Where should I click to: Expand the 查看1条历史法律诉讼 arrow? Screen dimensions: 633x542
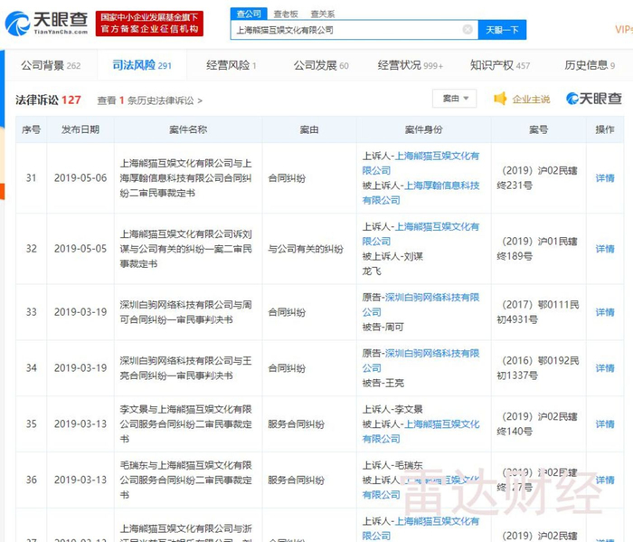tap(200, 100)
